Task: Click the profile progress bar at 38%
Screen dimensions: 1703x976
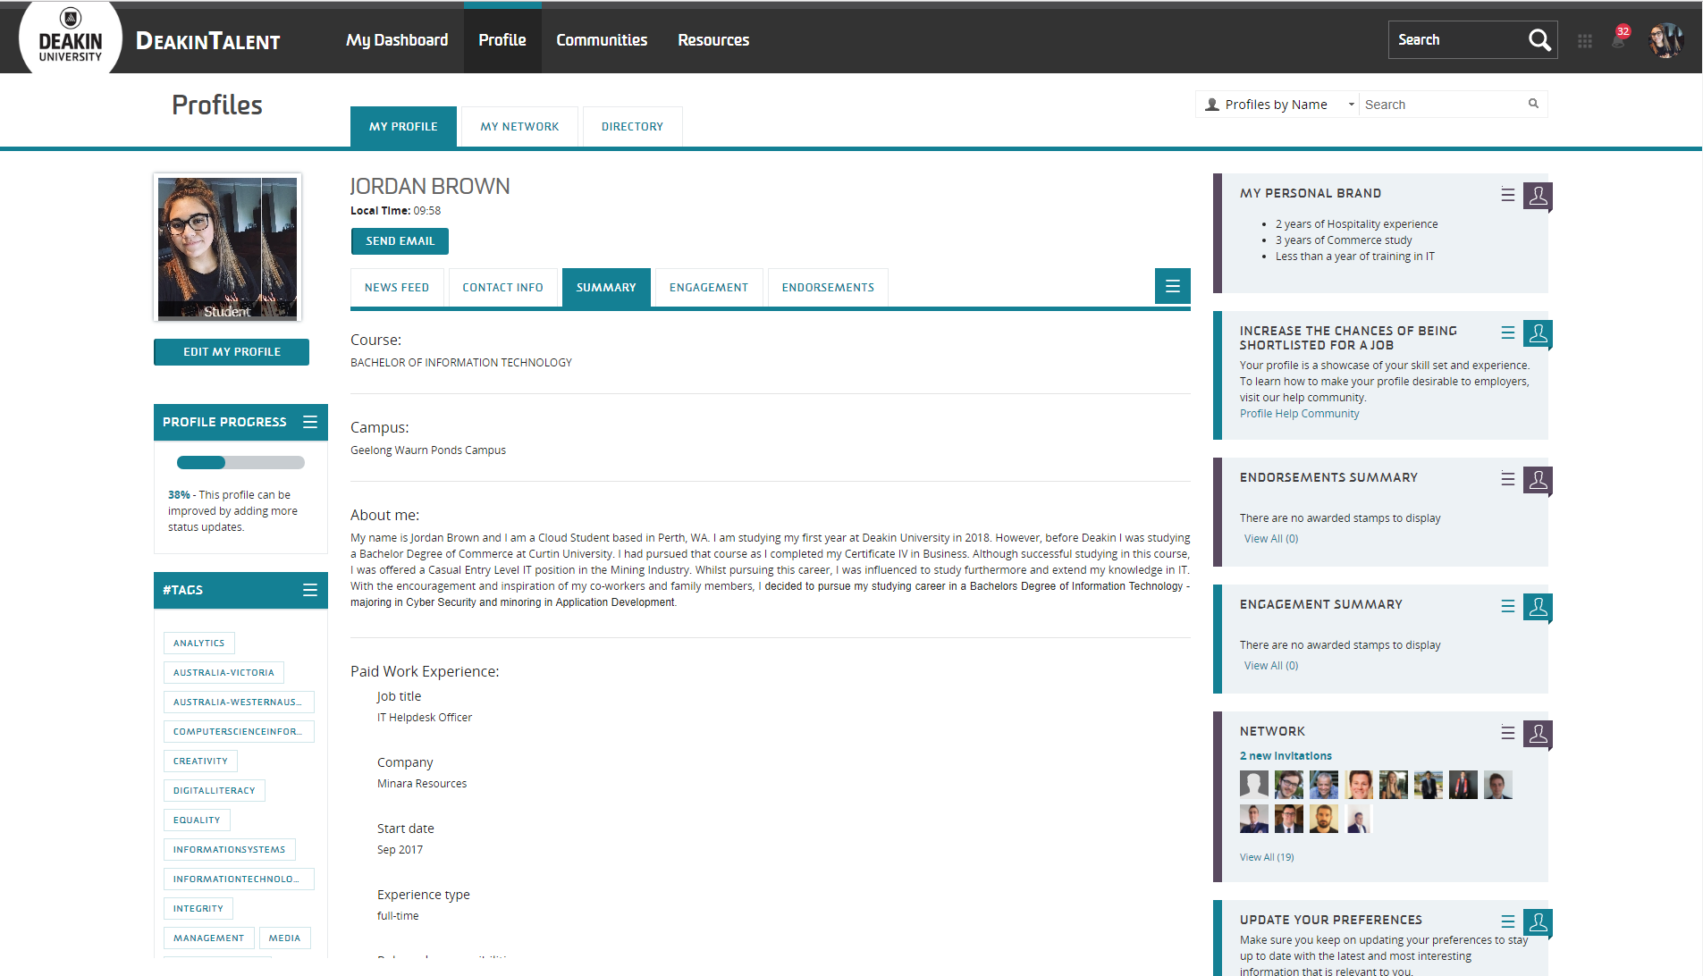Action: [240, 462]
